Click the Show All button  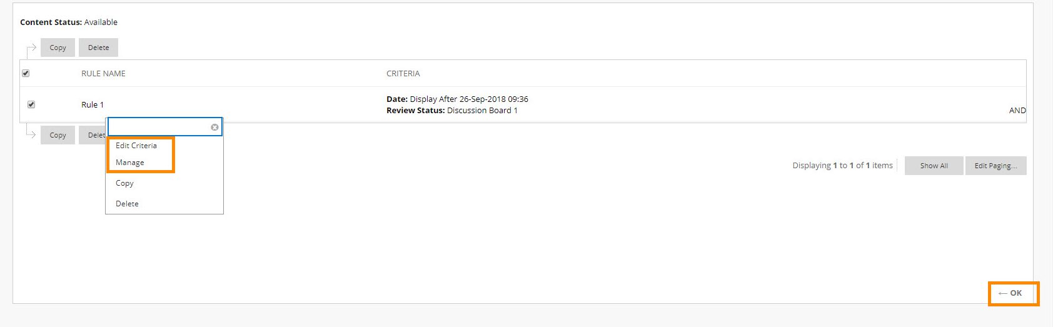(x=934, y=166)
